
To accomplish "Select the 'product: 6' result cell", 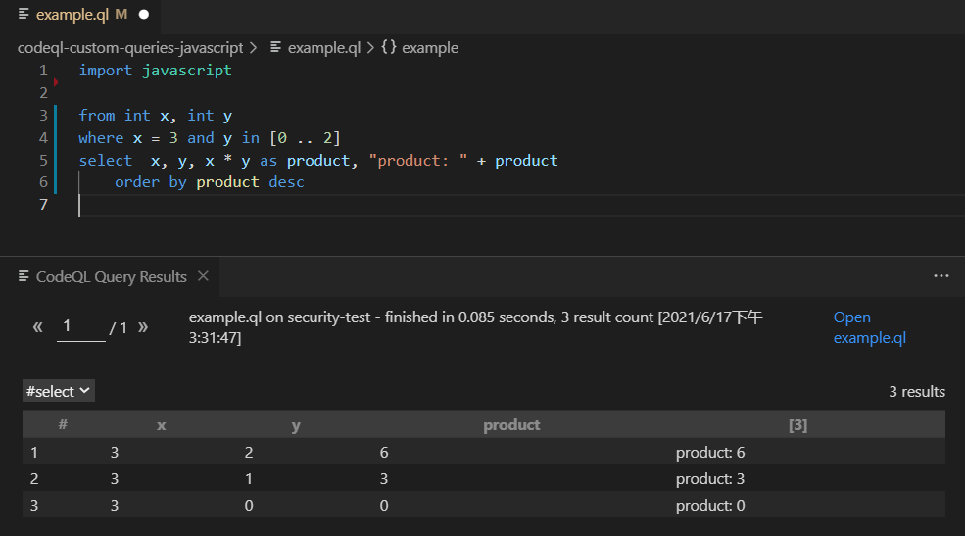I will click(x=710, y=453).
